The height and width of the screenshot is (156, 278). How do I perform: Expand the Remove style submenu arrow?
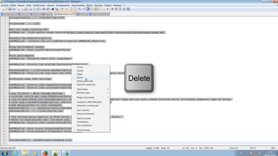click(108, 93)
